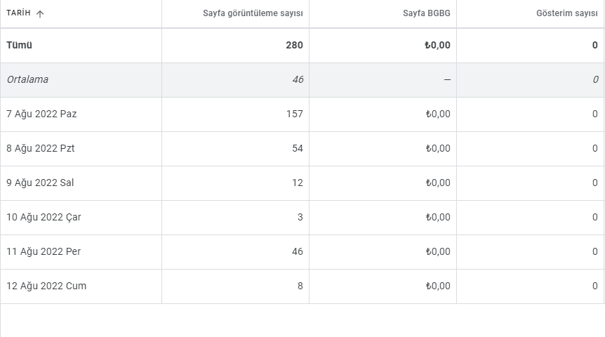Click the total page views value 280
Viewport: 605px width, 337px height.
(294, 45)
